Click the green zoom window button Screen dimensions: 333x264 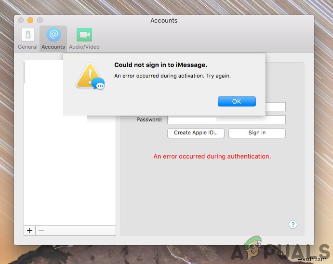(x=40, y=20)
